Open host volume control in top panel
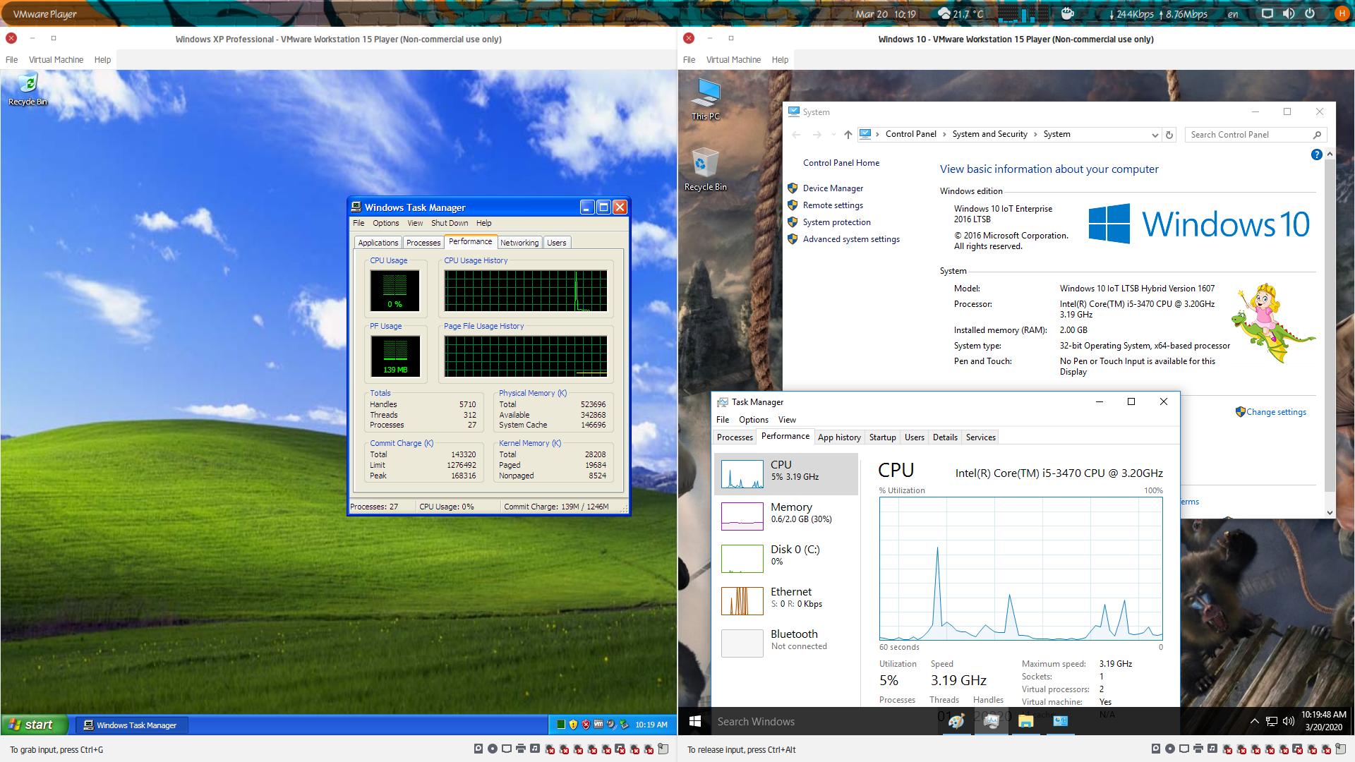The image size is (1355, 762). (x=1289, y=13)
